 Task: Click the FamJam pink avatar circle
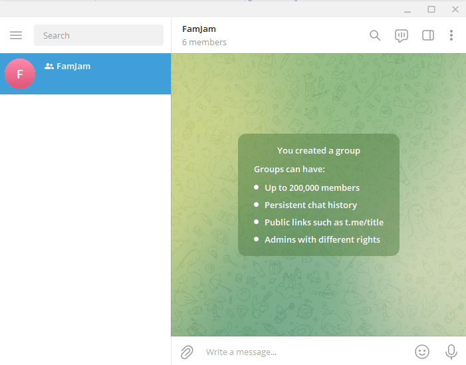(x=20, y=74)
